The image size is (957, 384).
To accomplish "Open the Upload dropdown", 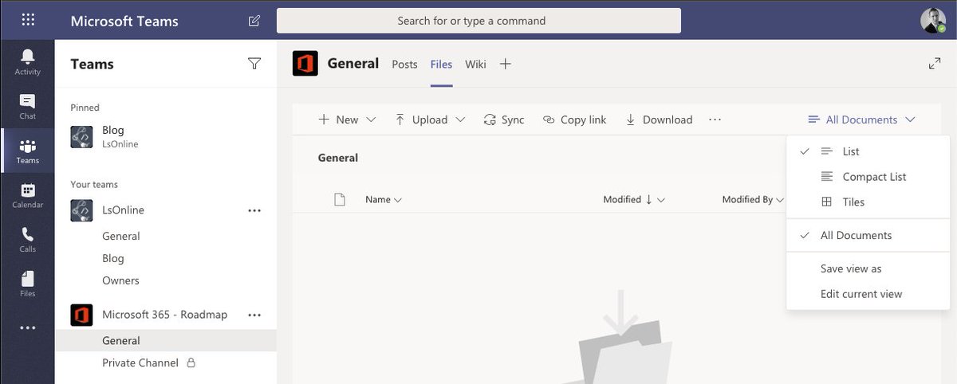I will pos(430,120).
